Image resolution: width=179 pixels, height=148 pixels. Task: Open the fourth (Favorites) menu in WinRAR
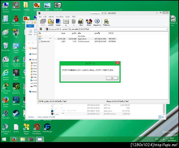pyautogui.click(x=60, y=17)
